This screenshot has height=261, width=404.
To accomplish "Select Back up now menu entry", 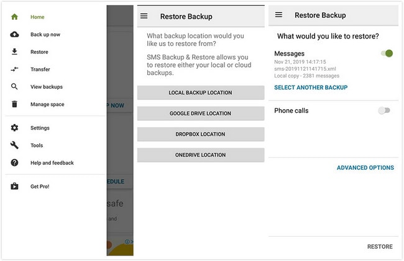I will [45, 35].
